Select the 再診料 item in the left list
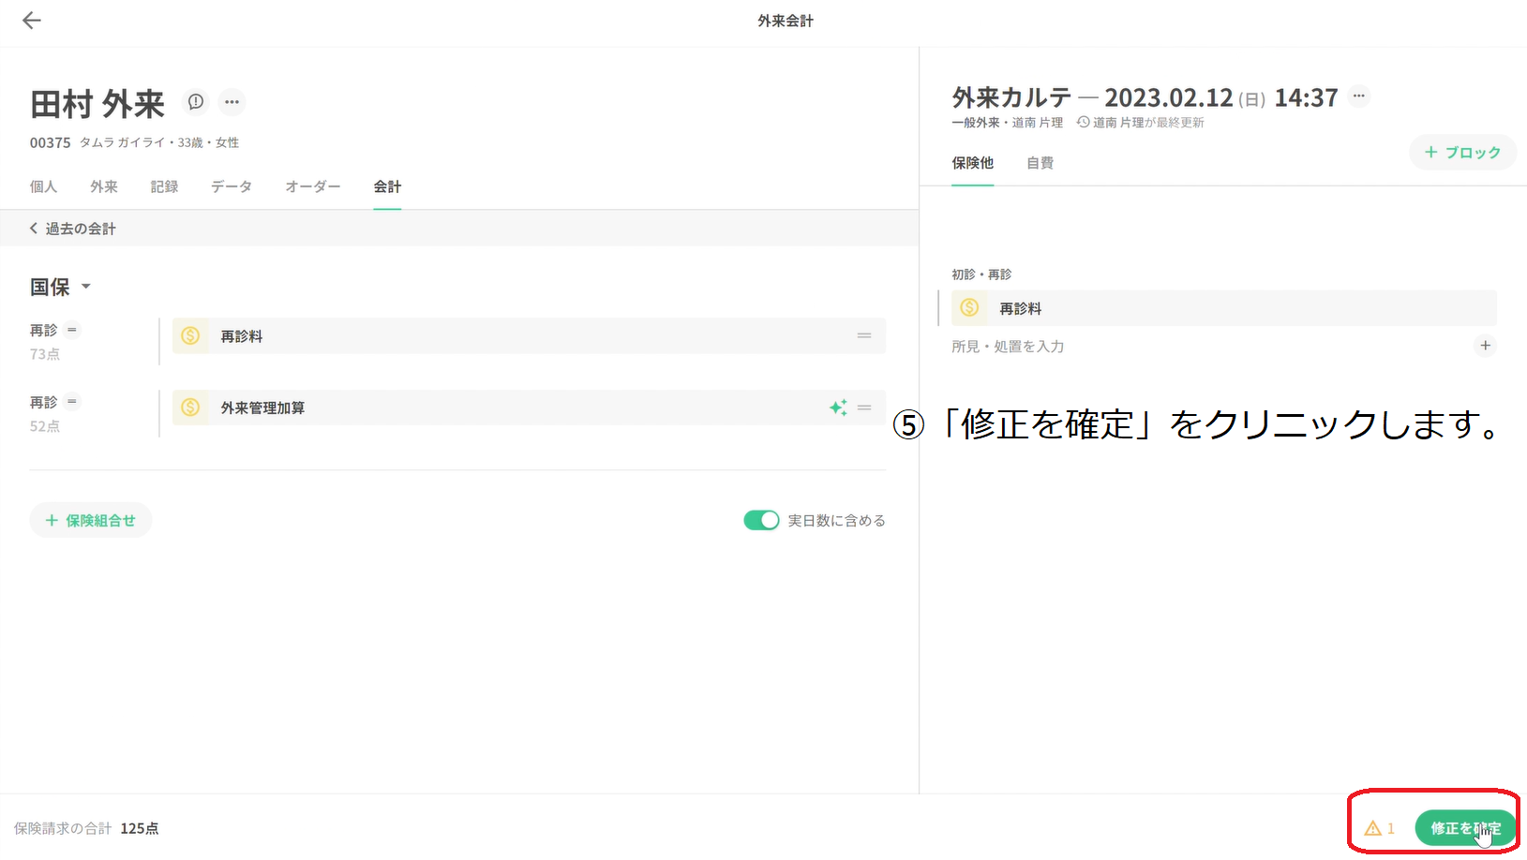 point(529,335)
